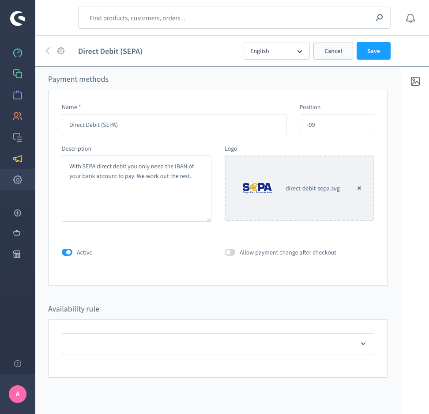Click the Shopware logo in the sidebar
Image resolution: width=429 pixels, height=414 pixels.
pos(18,19)
